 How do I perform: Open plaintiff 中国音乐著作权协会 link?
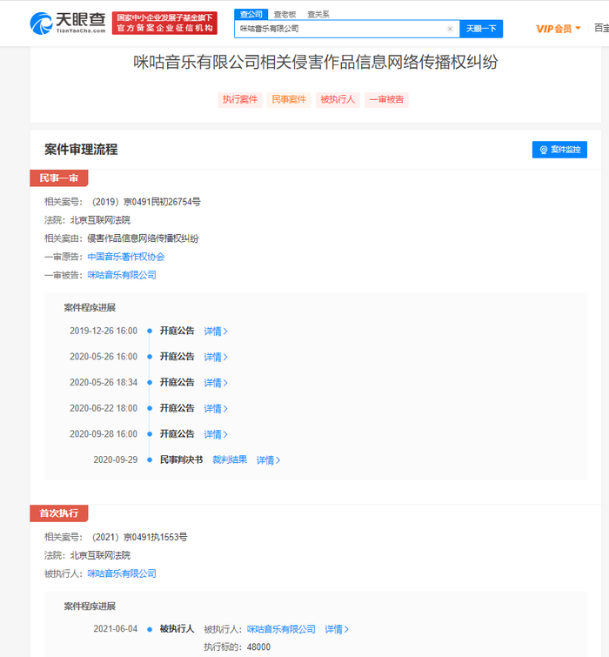[126, 257]
